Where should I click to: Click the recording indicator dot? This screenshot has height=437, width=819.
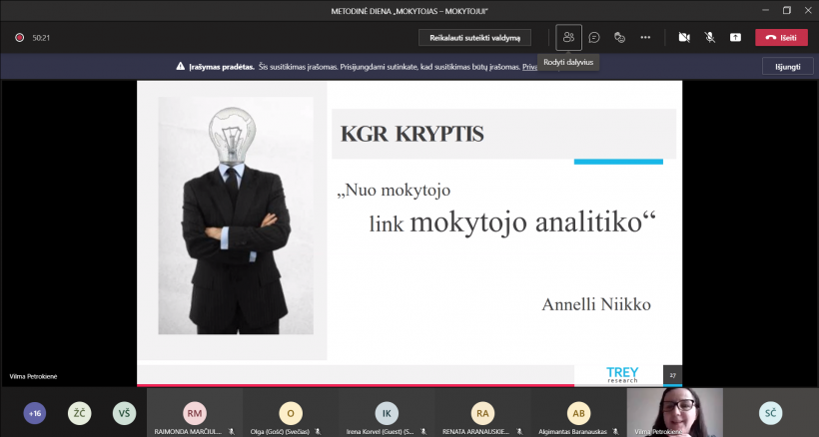[x=19, y=38]
